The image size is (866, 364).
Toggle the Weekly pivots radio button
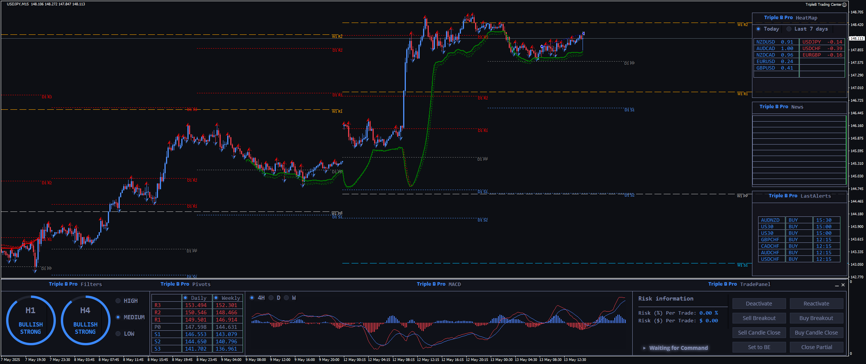coord(216,298)
